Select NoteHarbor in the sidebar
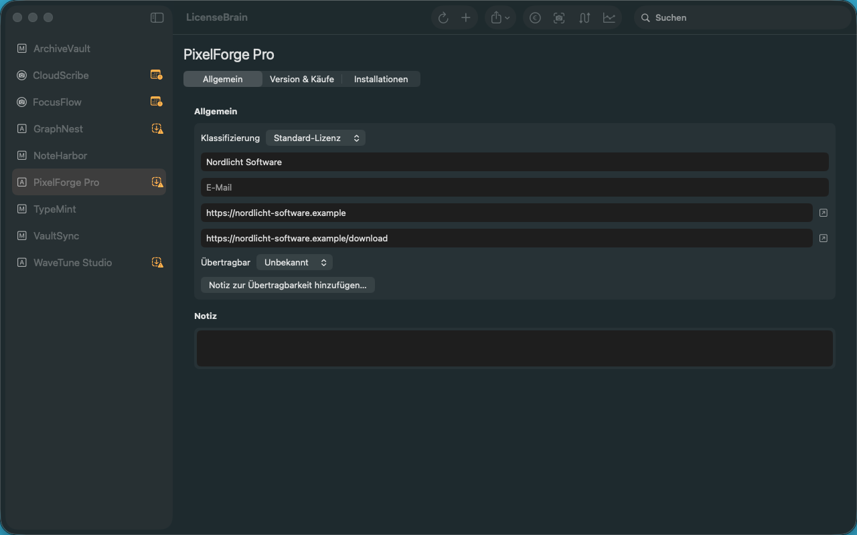Screen dimensions: 857x535 click(x=89, y=156)
